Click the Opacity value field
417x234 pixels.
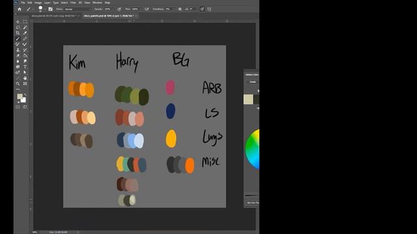click(108, 9)
